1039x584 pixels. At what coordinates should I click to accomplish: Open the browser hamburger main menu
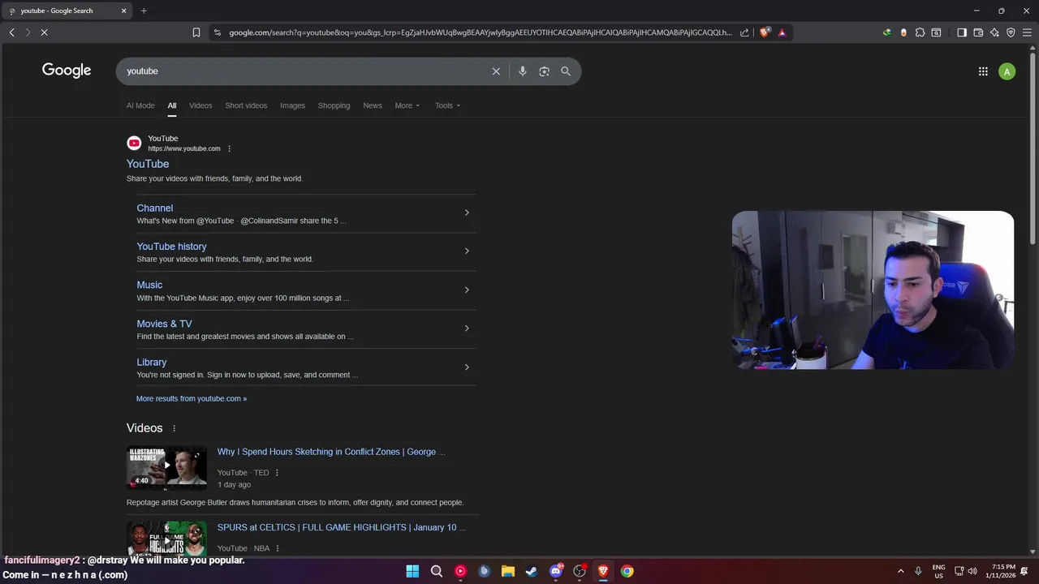(x=1027, y=32)
